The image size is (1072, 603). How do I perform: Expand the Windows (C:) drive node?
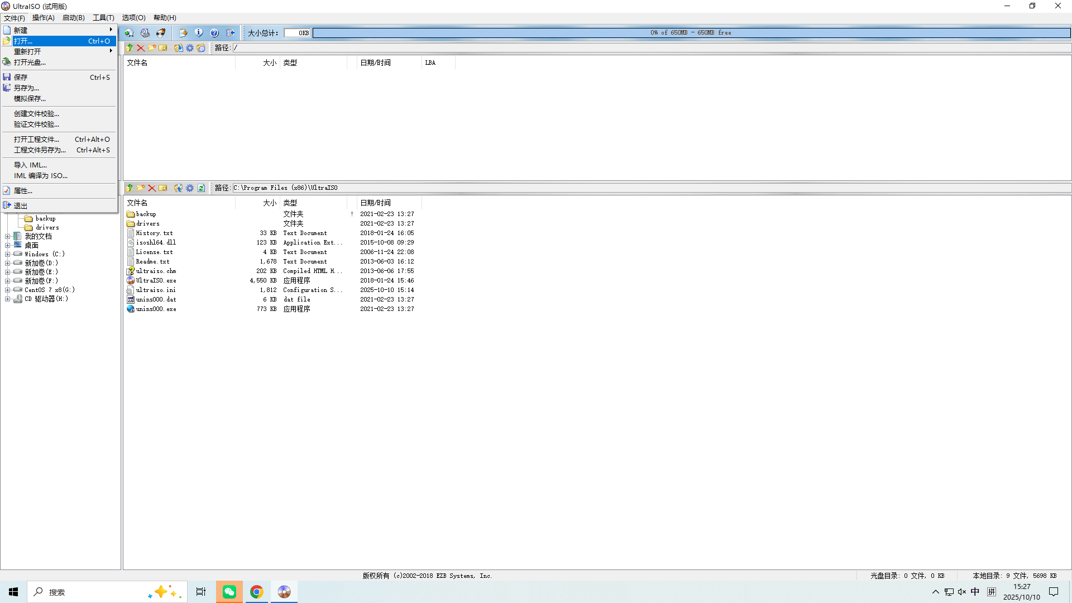pos(8,254)
